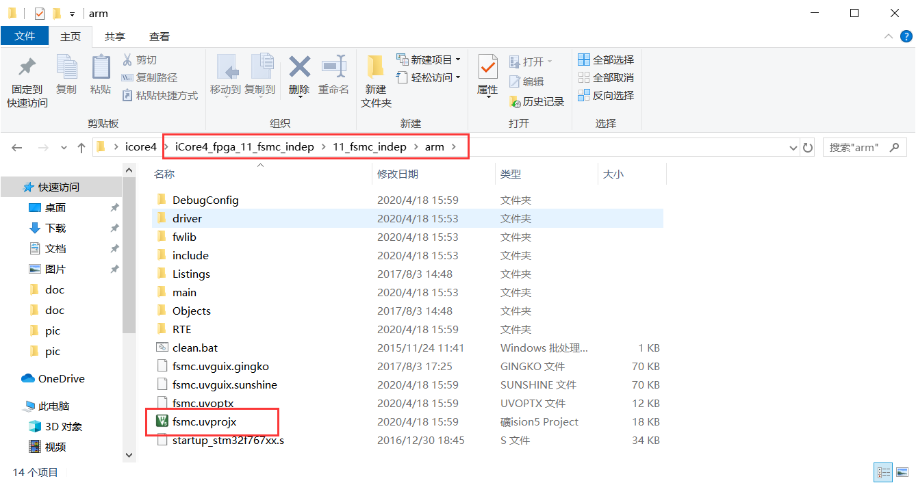Open the 文件 (File) menu
Image resolution: width=916 pixels, height=483 pixels.
25,36
